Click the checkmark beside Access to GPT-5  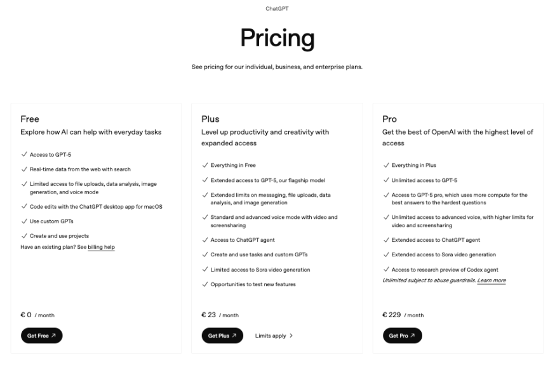tap(24, 154)
